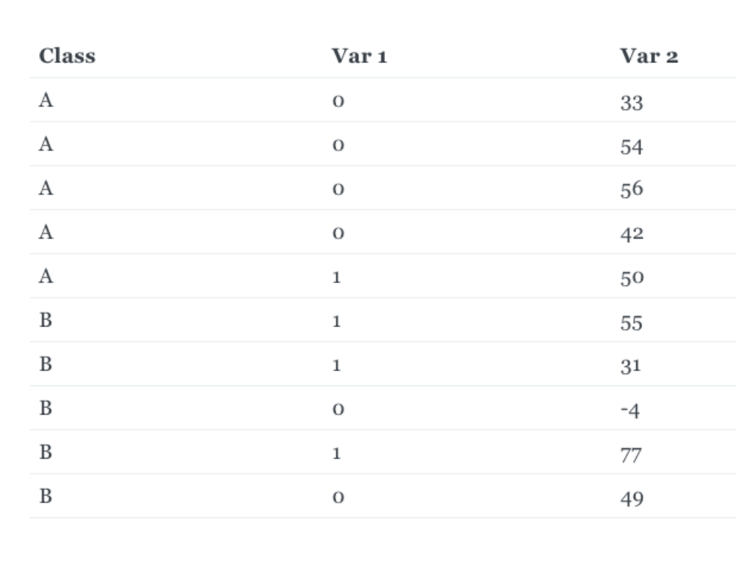The height and width of the screenshot is (568, 736).
Task: Select the Var 2 cell with value 54
Action: 631,147
